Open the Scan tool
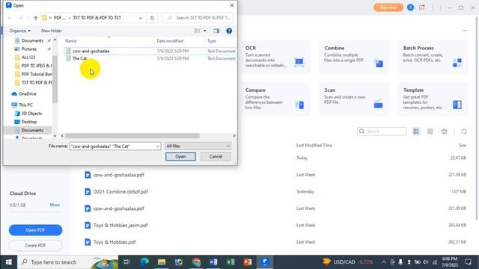The image size is (479, 269). pyautogui.click(x=354, y=99)
